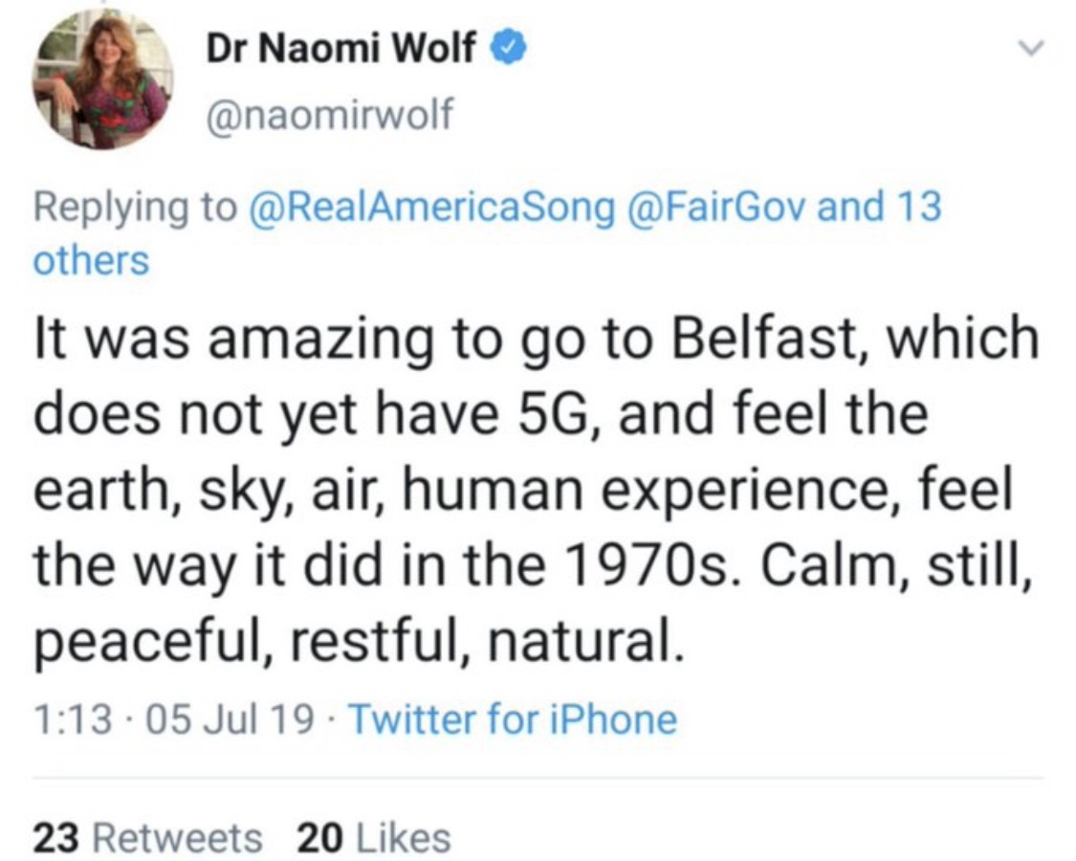Open the Twitter for iPhone source link
Image resolution: width=1076 pixels, height=861 pixels.
click(512, 719)
